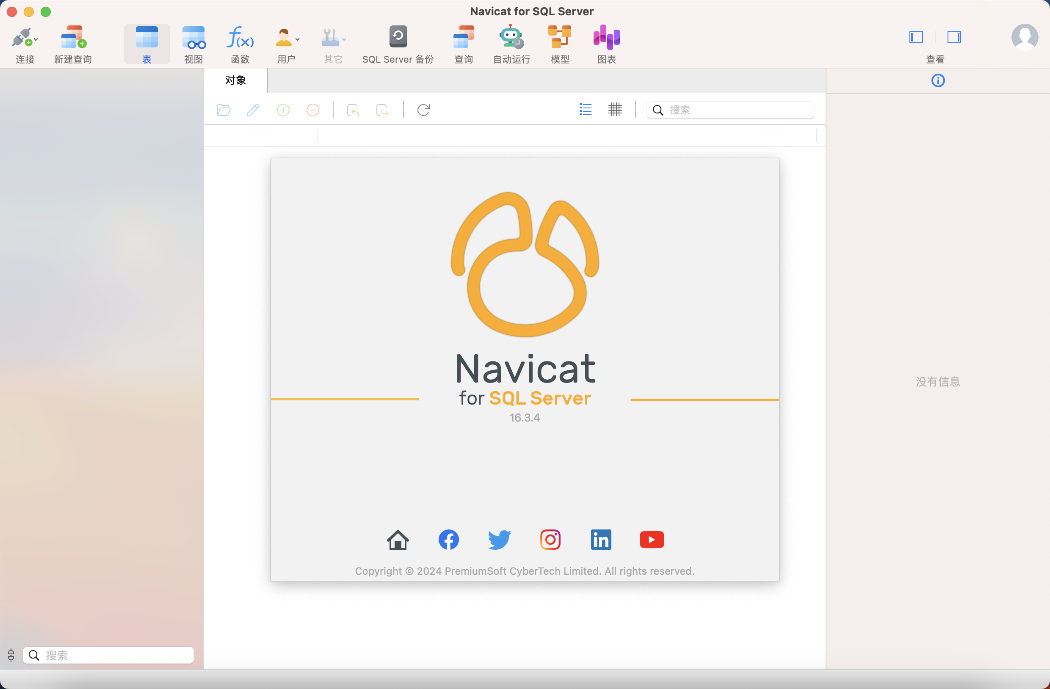
Task: Expand the User (用户) dropdown arrow
Action: click(298, 40)
